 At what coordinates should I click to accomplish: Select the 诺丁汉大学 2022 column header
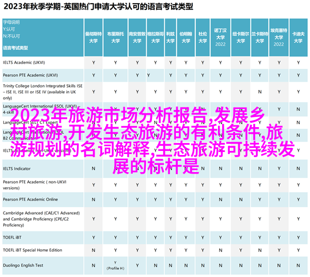click(220, 37)
